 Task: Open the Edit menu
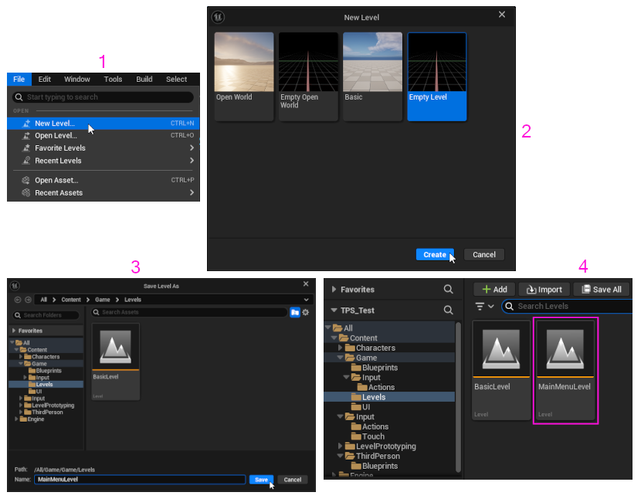click(x=45, y=79)
